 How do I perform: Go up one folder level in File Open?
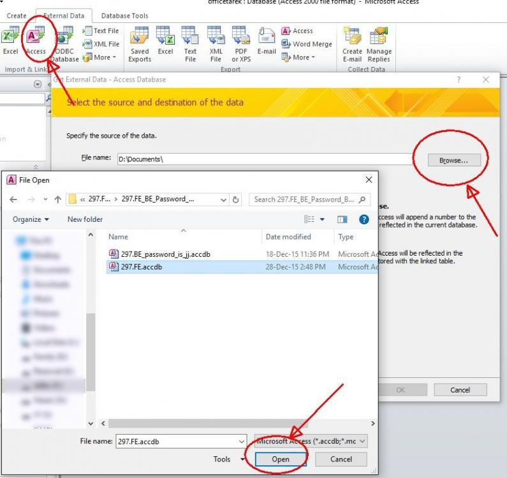pyautogui.click(x=57, y=199)
